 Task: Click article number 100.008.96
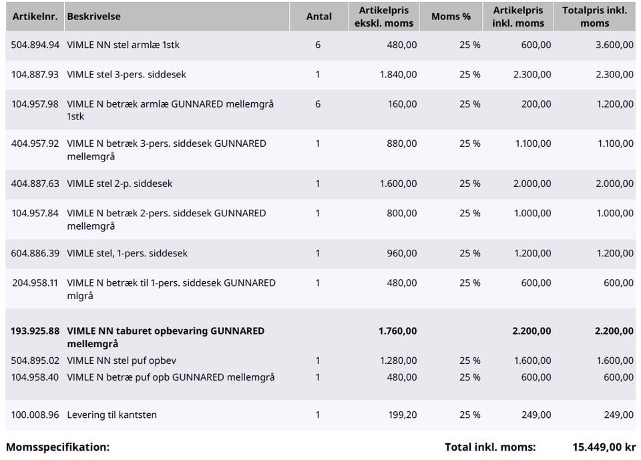point(35,415)
